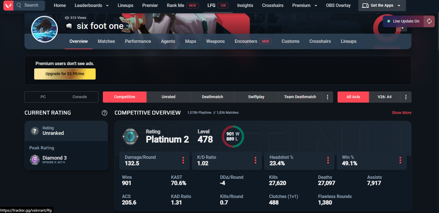Open Crosshairs in the top navigation bar
This screenshot has width=439, height=213.
click(273, 5)
